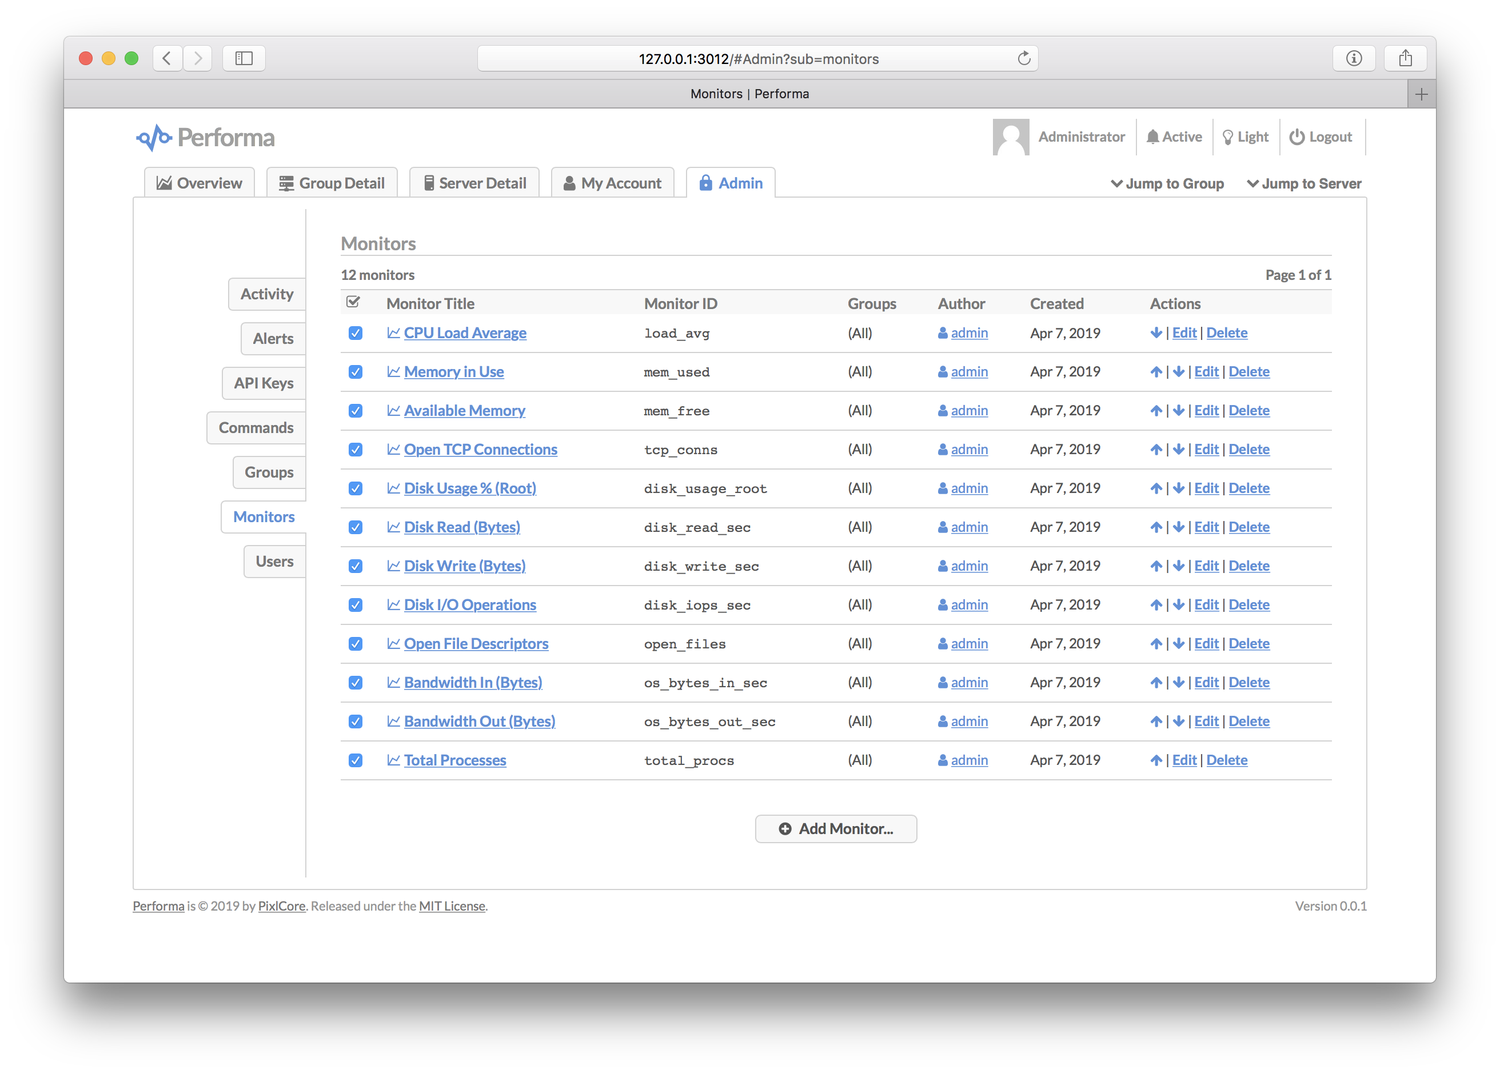The height and width of the screenshot is (1074, 1500).
Task: Expand the Jump to Group dropdown
Action: coord(1167,184)
